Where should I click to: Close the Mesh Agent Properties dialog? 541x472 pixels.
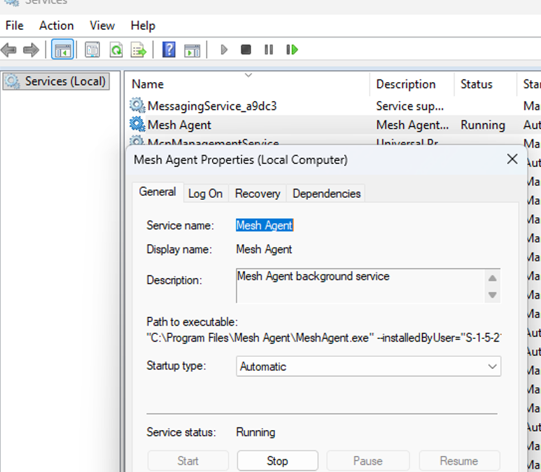coord(512,159)
